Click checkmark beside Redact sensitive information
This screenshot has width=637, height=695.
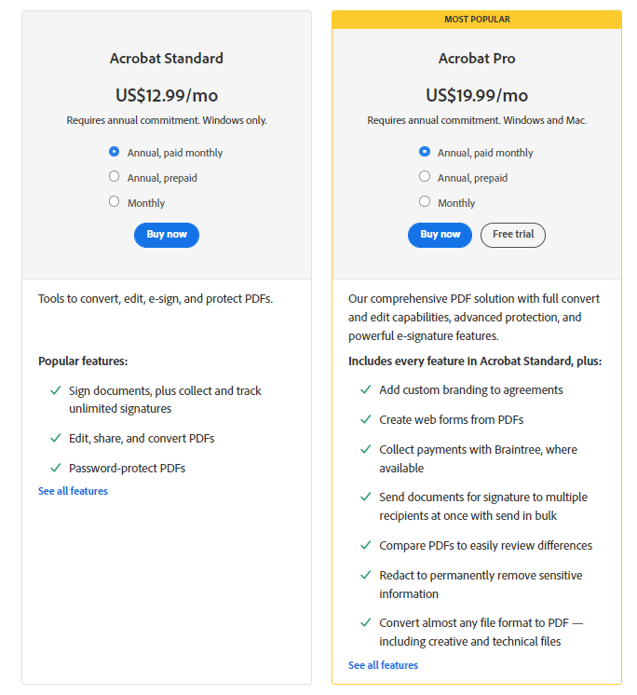tap(366, 575)
